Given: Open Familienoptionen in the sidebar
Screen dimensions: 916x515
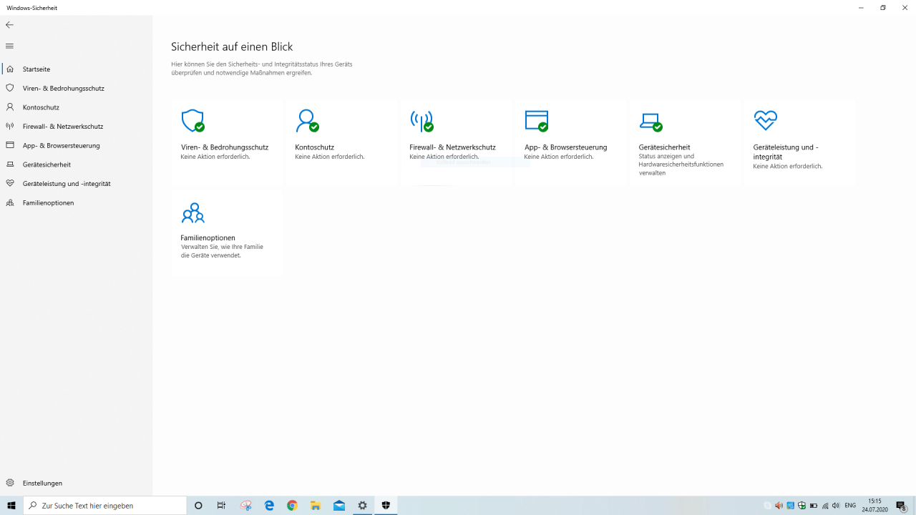Looking at the screenshot, I should pyautogui.click(x=77, y=202).
